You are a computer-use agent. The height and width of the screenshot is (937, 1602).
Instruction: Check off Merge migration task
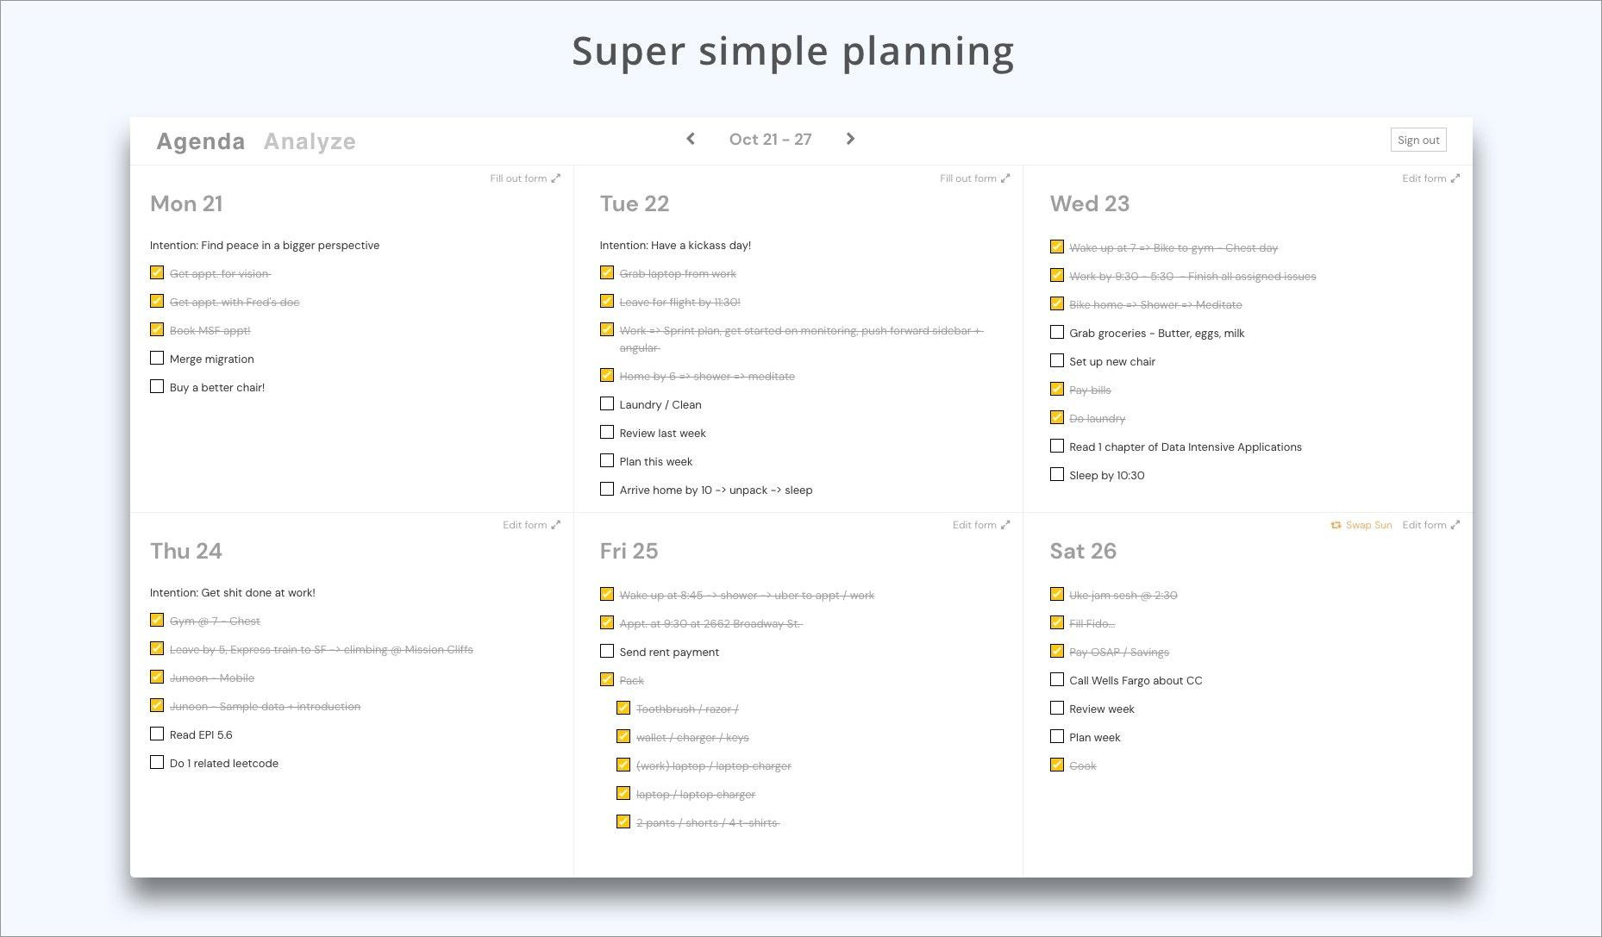(x=157, y=358)
